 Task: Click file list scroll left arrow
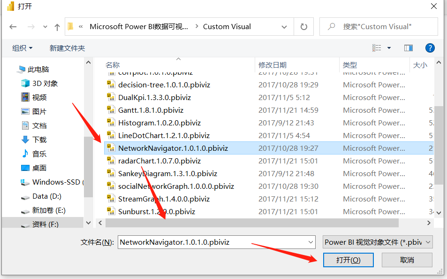pos(100,223)
